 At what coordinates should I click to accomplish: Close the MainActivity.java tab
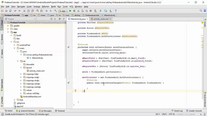87,19
